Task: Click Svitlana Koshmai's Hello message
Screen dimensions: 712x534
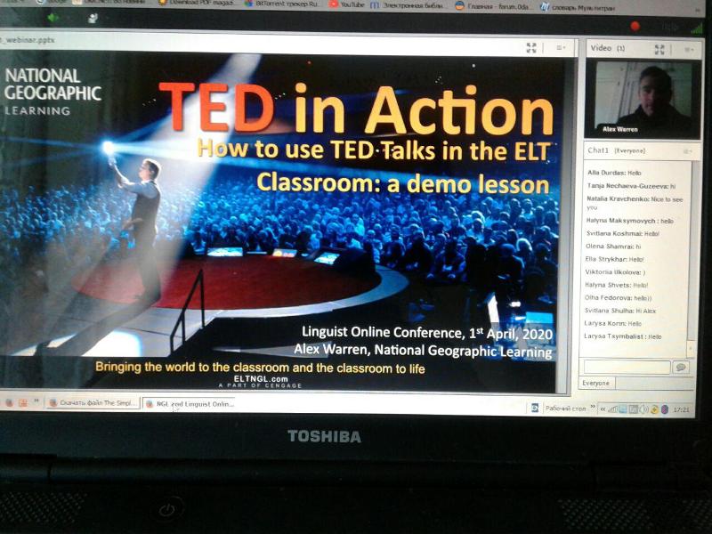Action: [x=622, y=233]
